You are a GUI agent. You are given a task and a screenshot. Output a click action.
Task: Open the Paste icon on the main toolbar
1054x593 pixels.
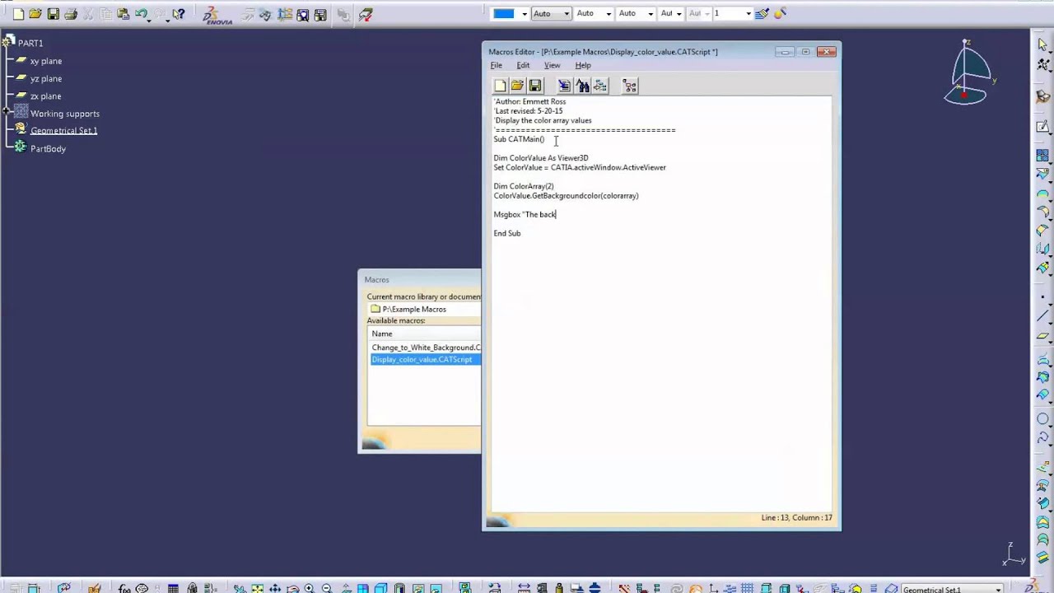coord(122,13)
